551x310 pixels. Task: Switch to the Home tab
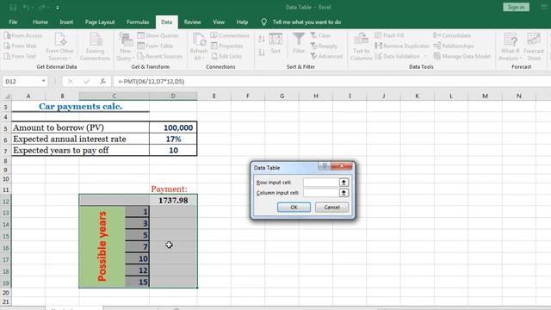coord(40,22)
